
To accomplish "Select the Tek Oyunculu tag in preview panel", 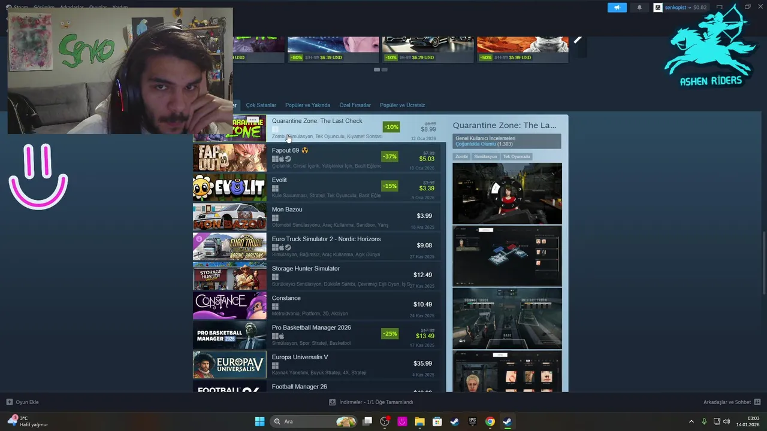I will [x=517, y=157].
